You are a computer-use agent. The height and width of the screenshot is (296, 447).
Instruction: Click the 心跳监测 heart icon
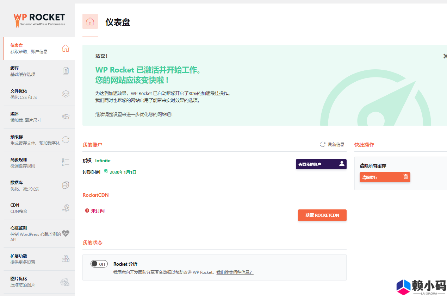(x=66, y=233)
